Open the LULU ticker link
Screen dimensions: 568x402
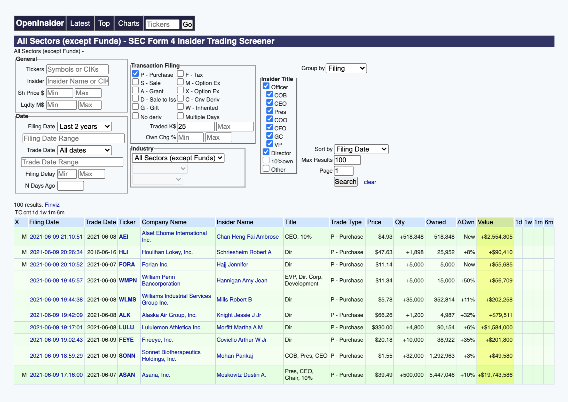point(126,327)
